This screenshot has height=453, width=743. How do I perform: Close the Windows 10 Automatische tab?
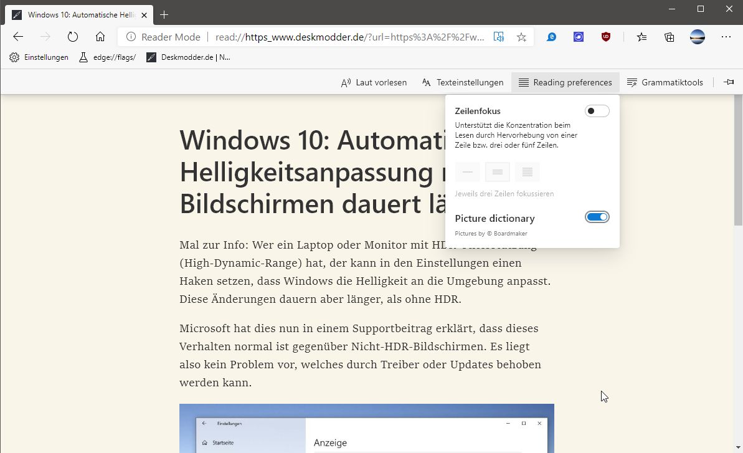coord(144,15)
